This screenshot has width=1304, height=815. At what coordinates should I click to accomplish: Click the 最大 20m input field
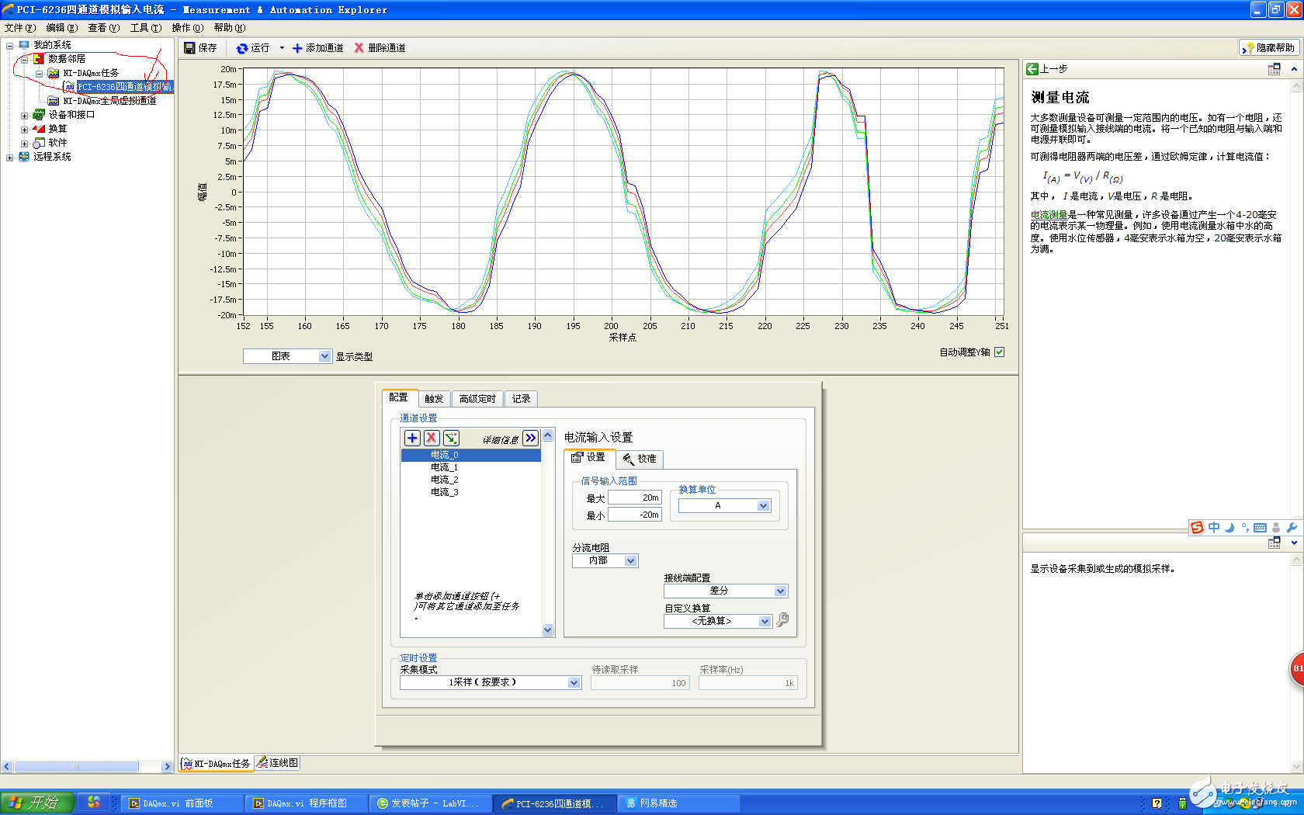pos(634,498)
